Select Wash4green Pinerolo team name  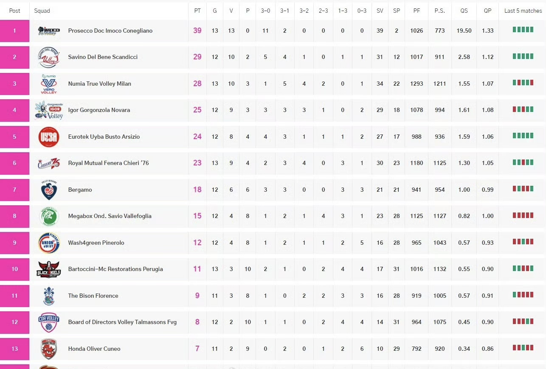pos(96,243)
